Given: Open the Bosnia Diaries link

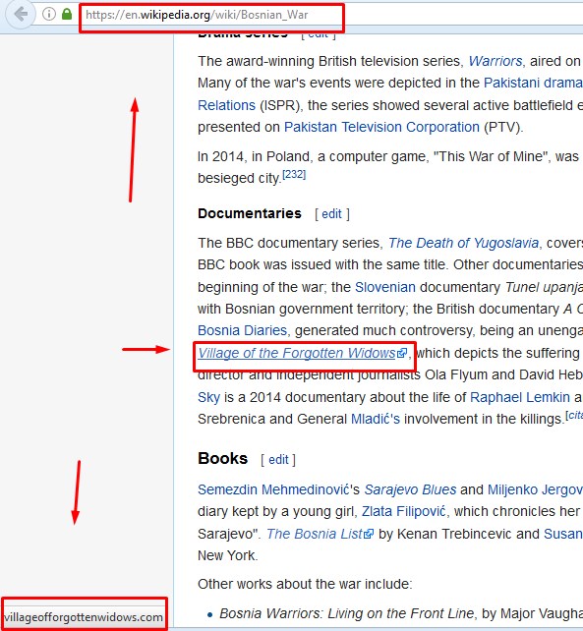Looking at the screenshot, I should coord(242,331).
